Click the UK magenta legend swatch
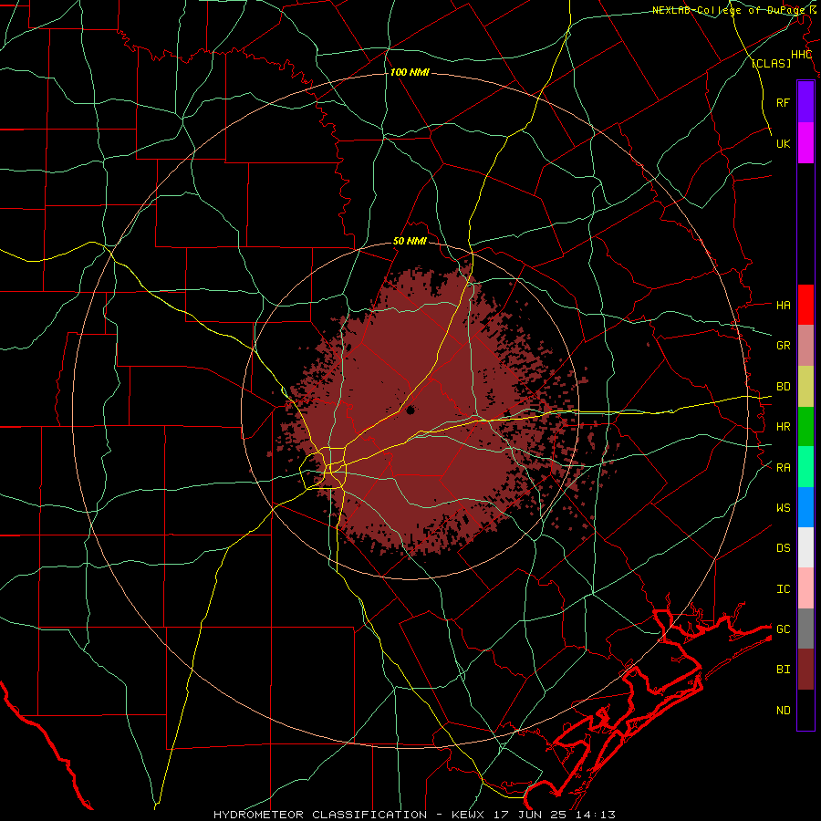Screen dimensions: 821x821 [x=805, y=143]
